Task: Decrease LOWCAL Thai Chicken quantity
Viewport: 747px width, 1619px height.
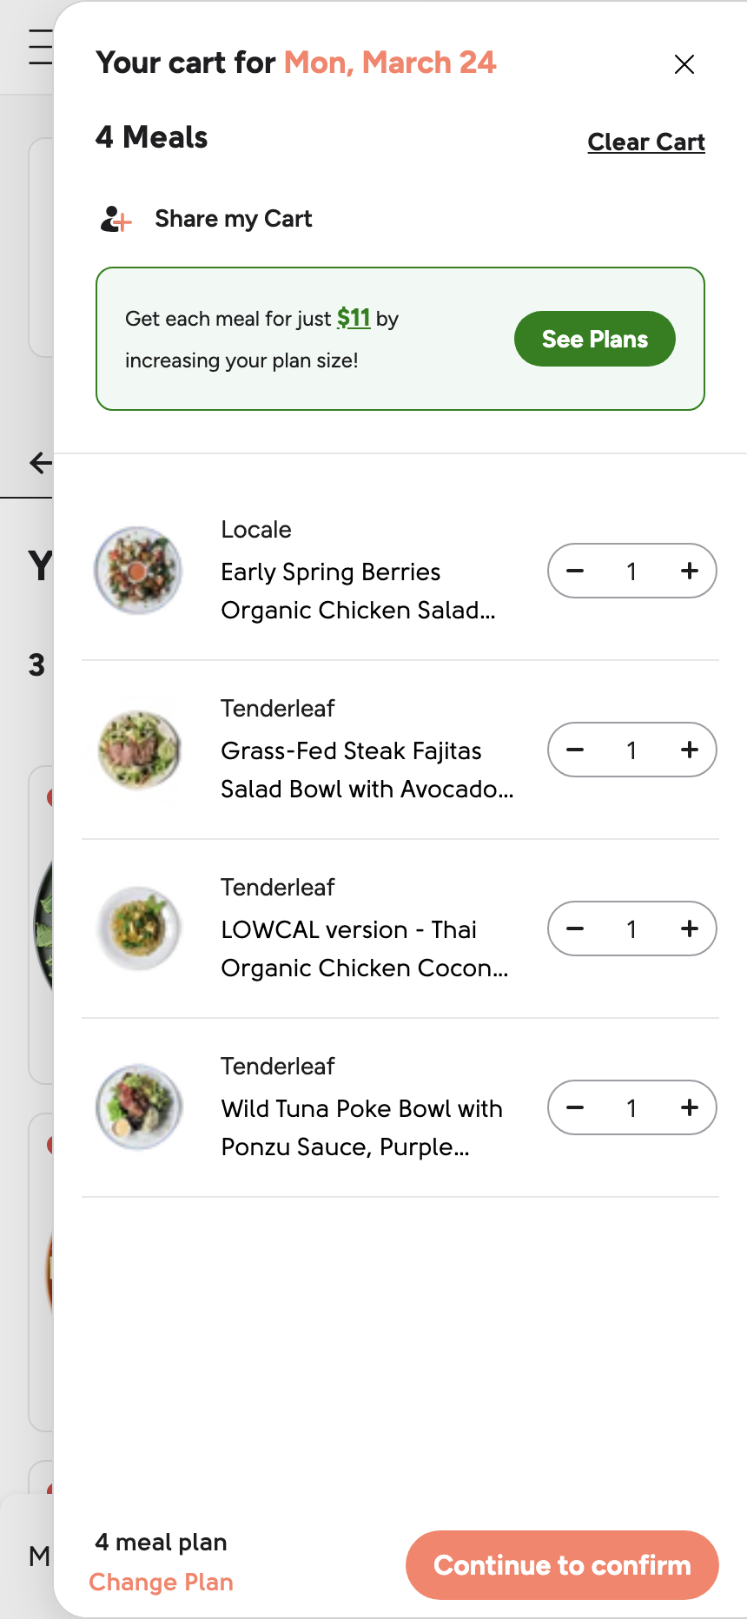Action: (575, 928)
